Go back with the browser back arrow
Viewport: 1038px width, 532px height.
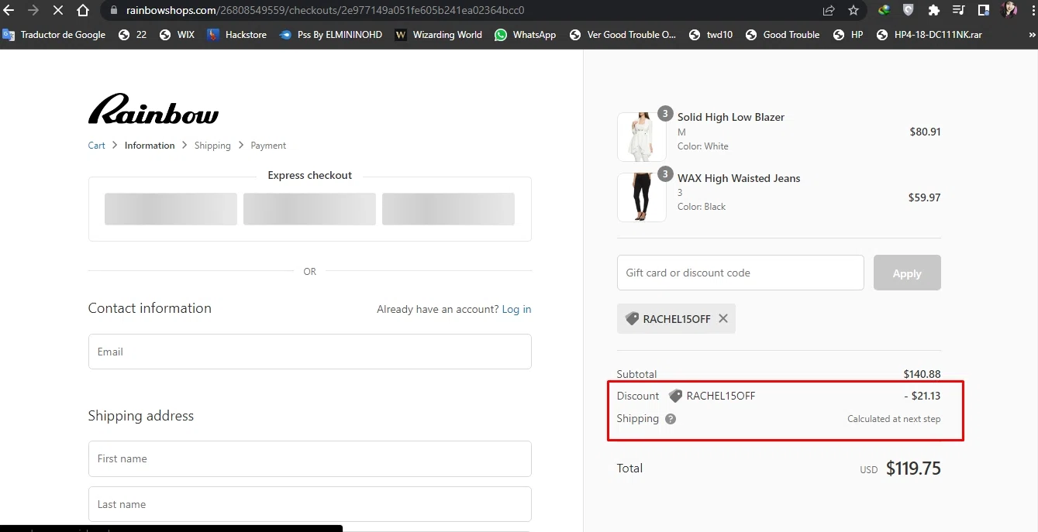[x=9, y=11]
